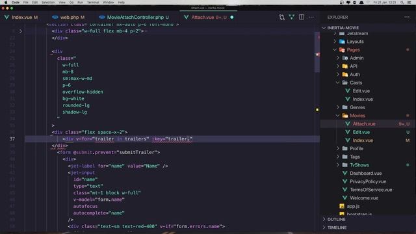Screen dimensions: 416x234
Task: Click Vue icon next to Welcome.vue
Action: [x=344, y=198]
